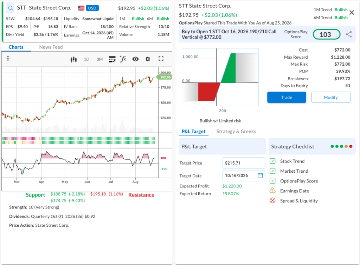Click the blue Trade button
Screen dimensions: 360x265
coord(287,97)
